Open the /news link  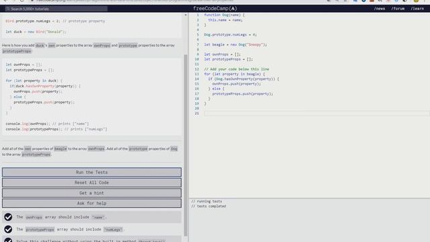(x=379, y=9)
